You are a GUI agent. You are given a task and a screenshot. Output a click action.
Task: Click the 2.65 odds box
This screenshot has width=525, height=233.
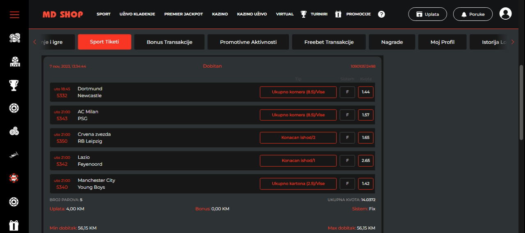tap(366, 160)
